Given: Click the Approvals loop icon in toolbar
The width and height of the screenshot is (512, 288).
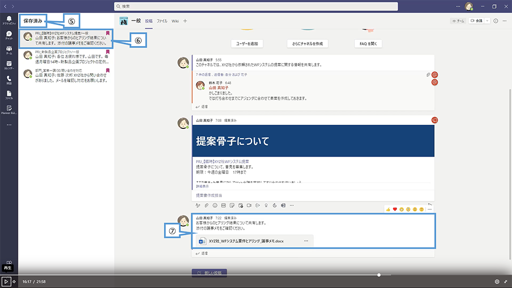Looking at the screenshot, I should (274, 206).
